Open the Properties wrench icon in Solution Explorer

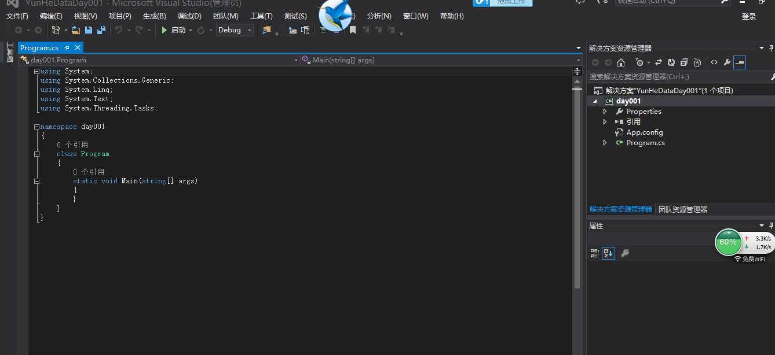point(726,62)
